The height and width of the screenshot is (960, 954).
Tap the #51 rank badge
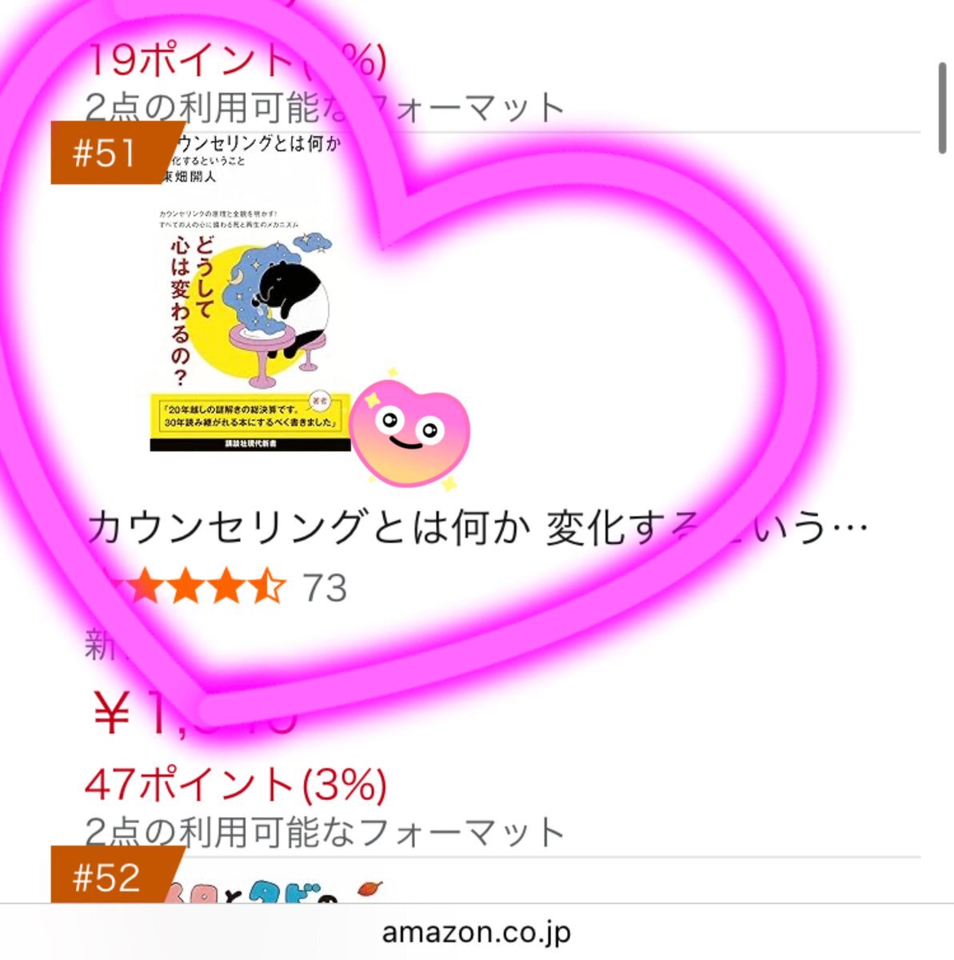point(115,153)
